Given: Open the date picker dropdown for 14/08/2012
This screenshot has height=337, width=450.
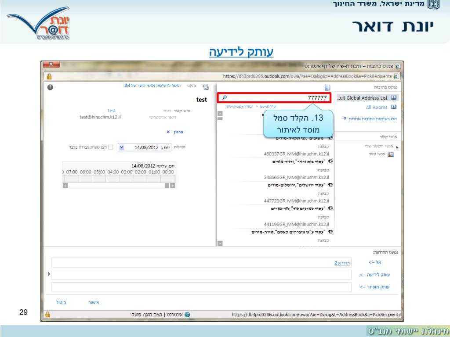Looking at the screenshot, I should 121,147.
